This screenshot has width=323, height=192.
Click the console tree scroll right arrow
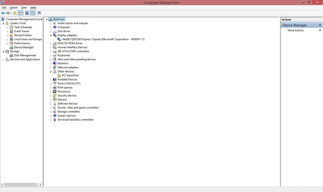click(40, 184)
